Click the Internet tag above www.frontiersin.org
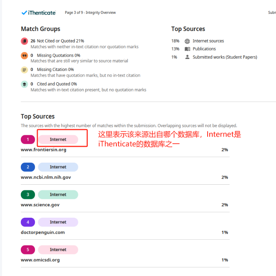The image size is (276, 276). point(58,139)
